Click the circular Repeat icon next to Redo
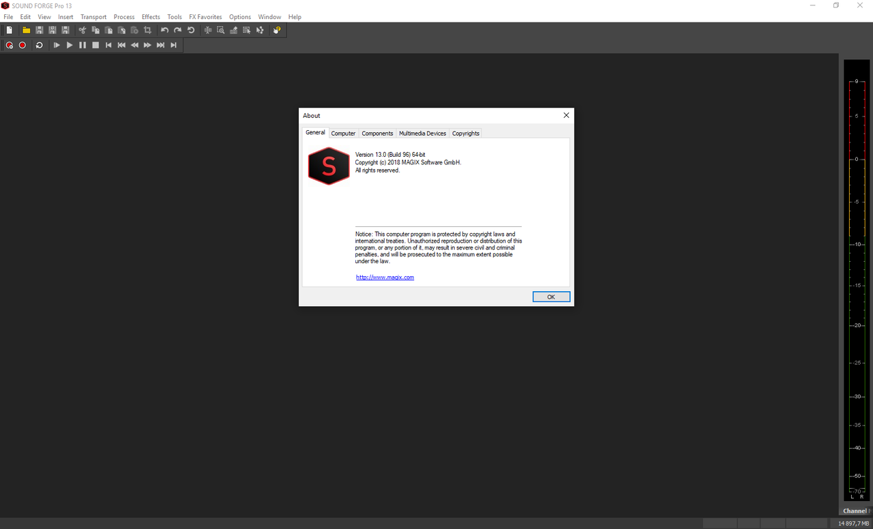 191,30
